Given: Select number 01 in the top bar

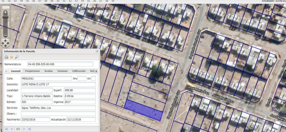Looking at the screenshot, I should pos(3,1).
